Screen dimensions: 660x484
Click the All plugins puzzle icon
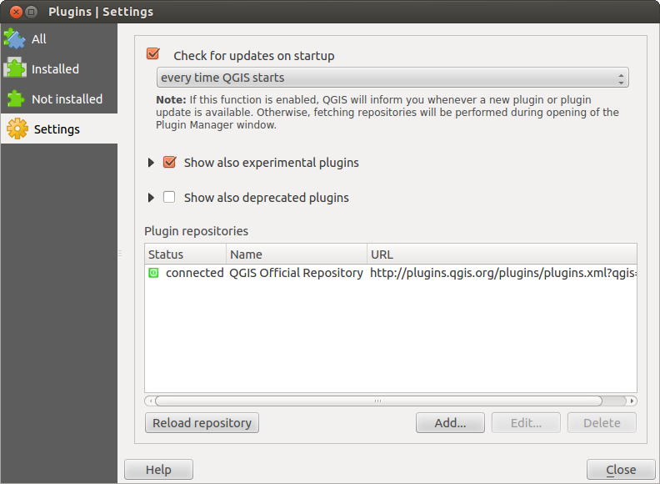point(15,39)
